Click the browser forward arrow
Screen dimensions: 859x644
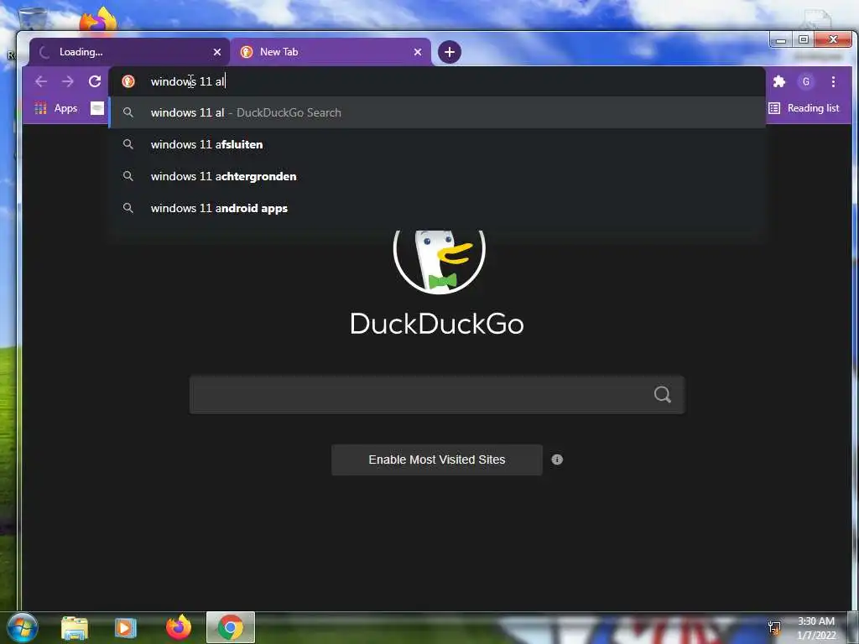[68, 81]
